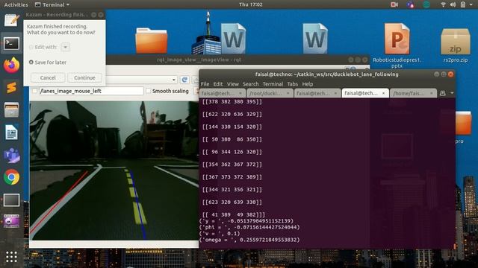
Task: Open the terminal Search menu
Action: (x=251, y=84)
